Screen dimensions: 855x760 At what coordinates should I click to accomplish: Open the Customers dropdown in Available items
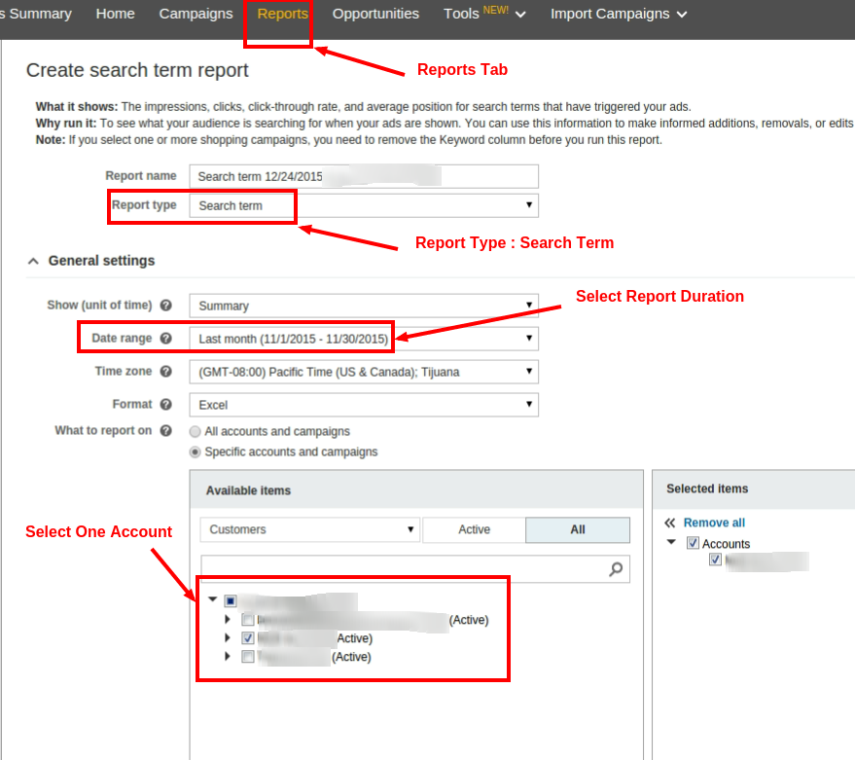(309, 529)
